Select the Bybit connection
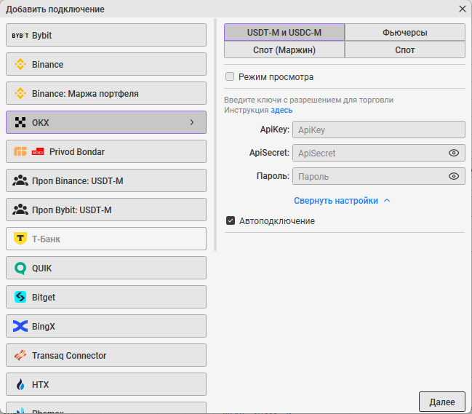Viewport: 472px width, 414px height. point(106,35)
